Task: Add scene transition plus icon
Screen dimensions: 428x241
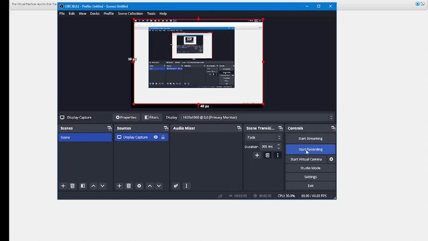Action: point(257,155)
